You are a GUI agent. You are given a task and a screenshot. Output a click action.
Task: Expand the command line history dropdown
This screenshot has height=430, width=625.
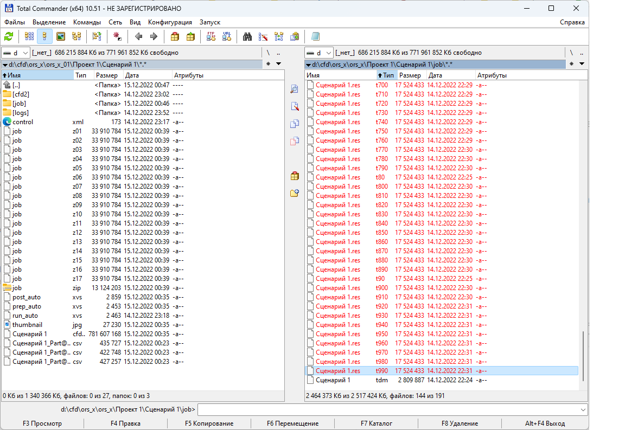pyautogui.click(x=583, y=410)
